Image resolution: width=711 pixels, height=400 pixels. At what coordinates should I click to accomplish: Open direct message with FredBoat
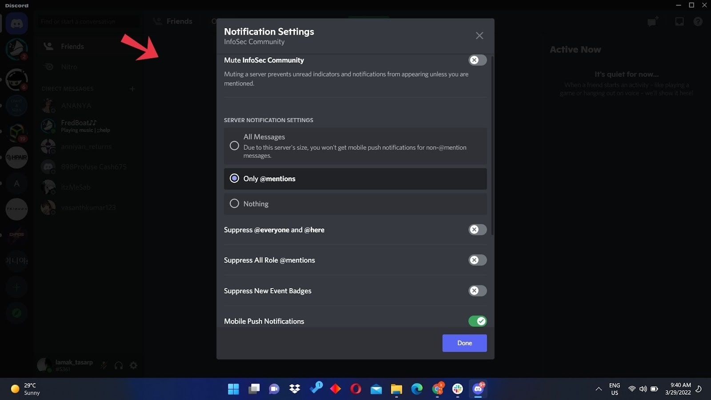[88, 126]
